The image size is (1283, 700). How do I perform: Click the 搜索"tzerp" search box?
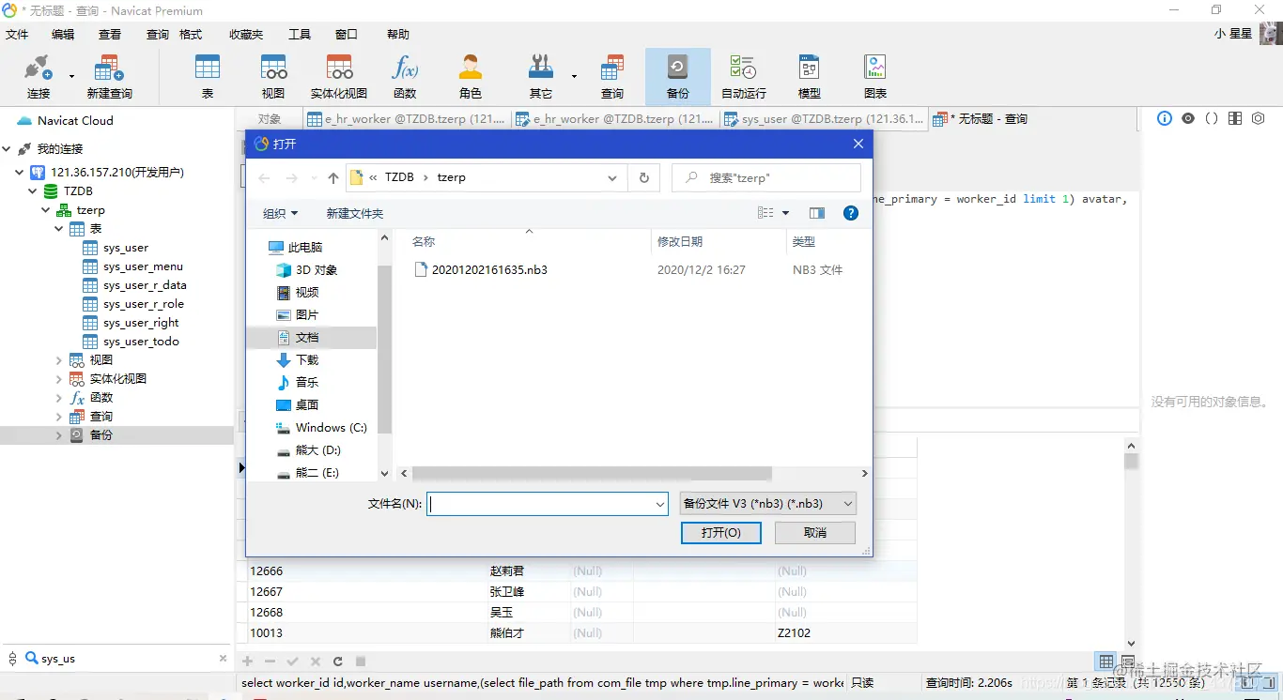click(766, 177)
